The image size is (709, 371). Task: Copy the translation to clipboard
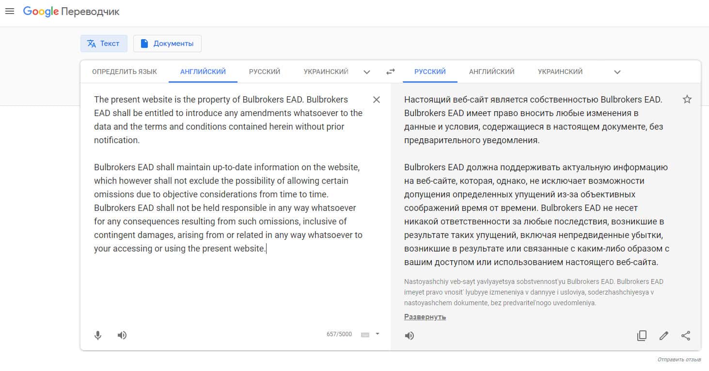tap(642, 336)
